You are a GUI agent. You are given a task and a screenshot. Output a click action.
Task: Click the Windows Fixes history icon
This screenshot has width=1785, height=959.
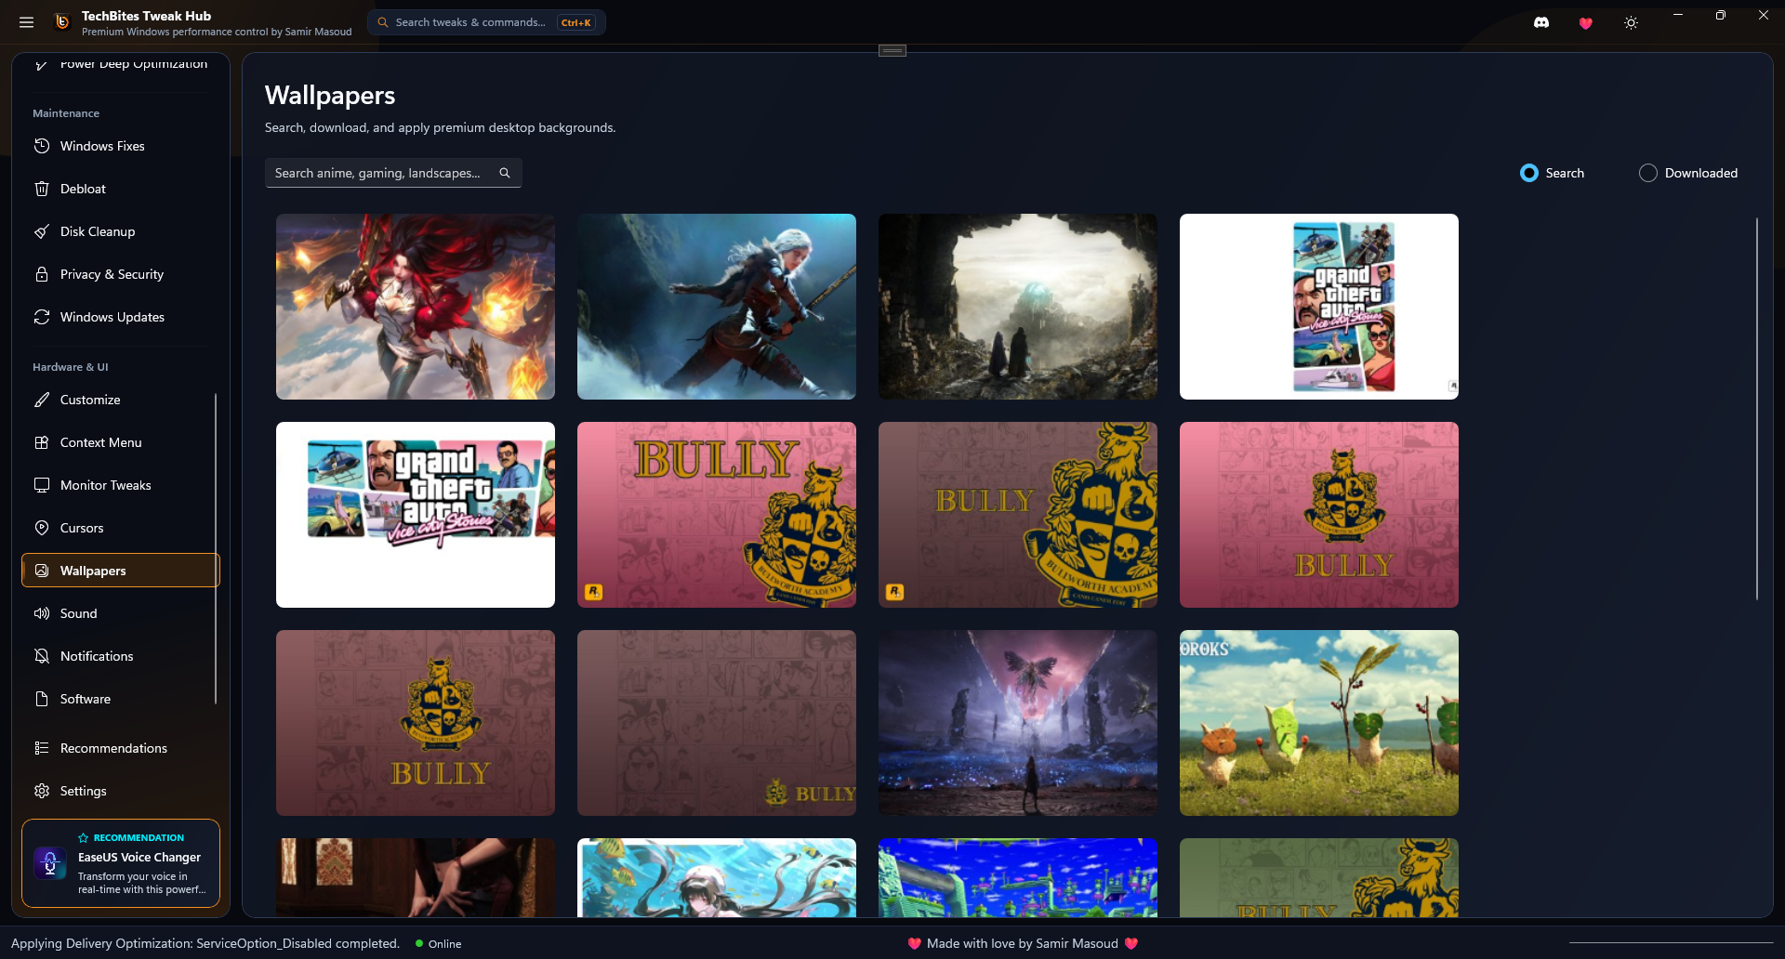click(42, 146)
